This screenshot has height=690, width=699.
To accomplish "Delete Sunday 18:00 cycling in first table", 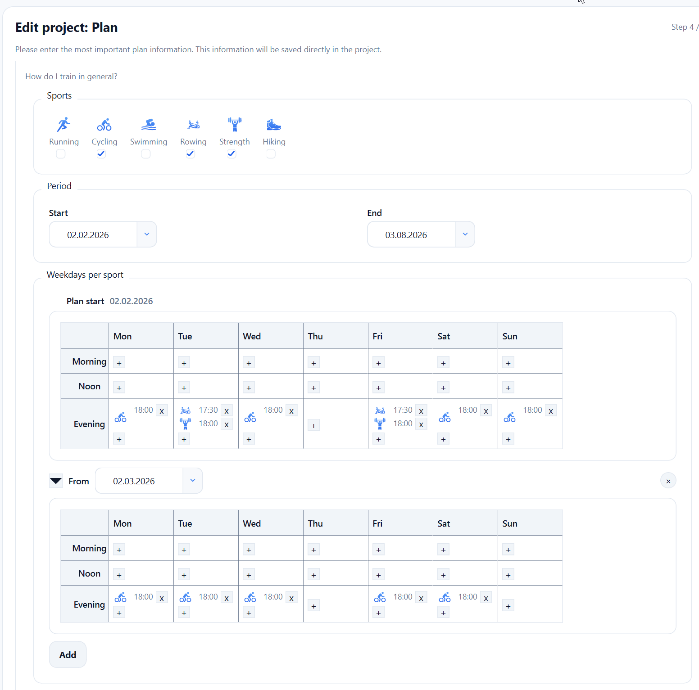I will pyautogui.click(x=550, y=410).
